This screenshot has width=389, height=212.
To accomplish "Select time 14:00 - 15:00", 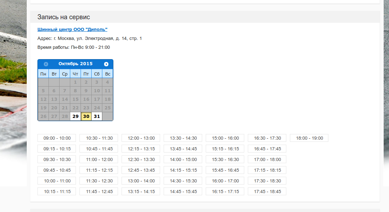I will [183, 159].
